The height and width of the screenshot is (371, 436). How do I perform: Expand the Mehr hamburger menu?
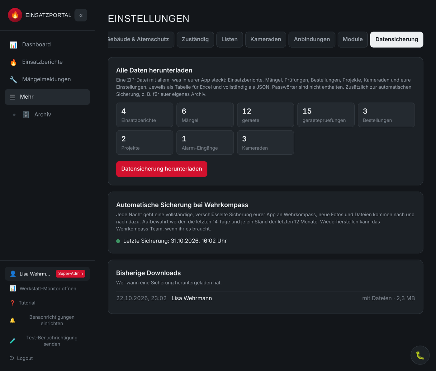click(x=12, y=97)
